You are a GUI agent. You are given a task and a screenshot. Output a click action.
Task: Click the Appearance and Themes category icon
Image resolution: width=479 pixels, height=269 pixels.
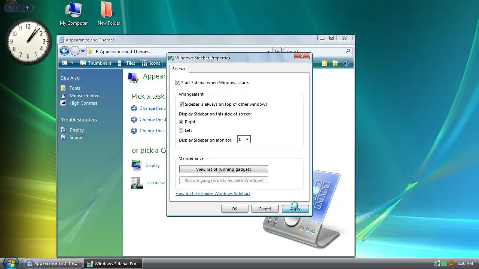(x=133, y=77)
